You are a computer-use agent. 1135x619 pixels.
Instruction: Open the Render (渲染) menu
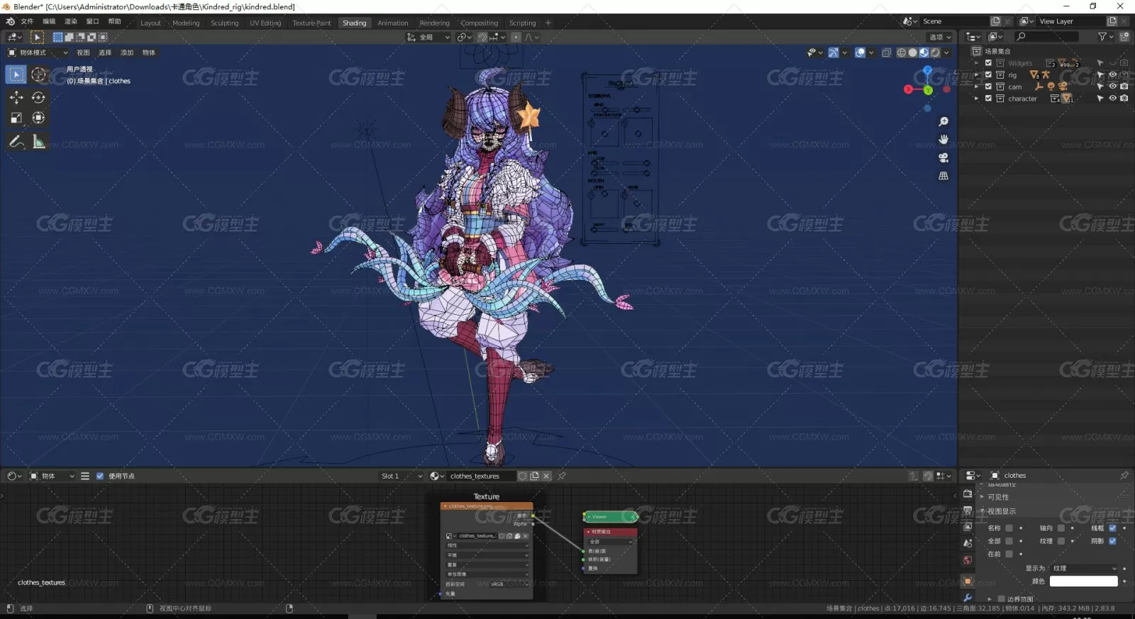71,21
